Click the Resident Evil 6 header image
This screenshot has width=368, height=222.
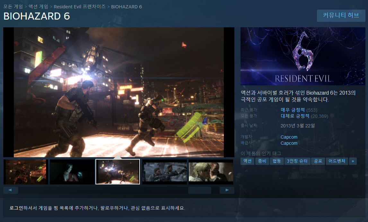pyautogui.click(x=303, y=56)
